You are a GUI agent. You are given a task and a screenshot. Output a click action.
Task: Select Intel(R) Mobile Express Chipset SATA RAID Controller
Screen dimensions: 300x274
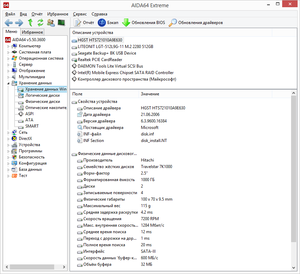coord(125,72)
